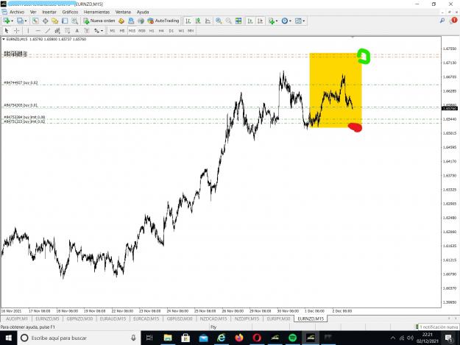This screenshot has height=345, width=460.
Task: Select the Horizontal Line drawing tool
Action: point(38,30)
